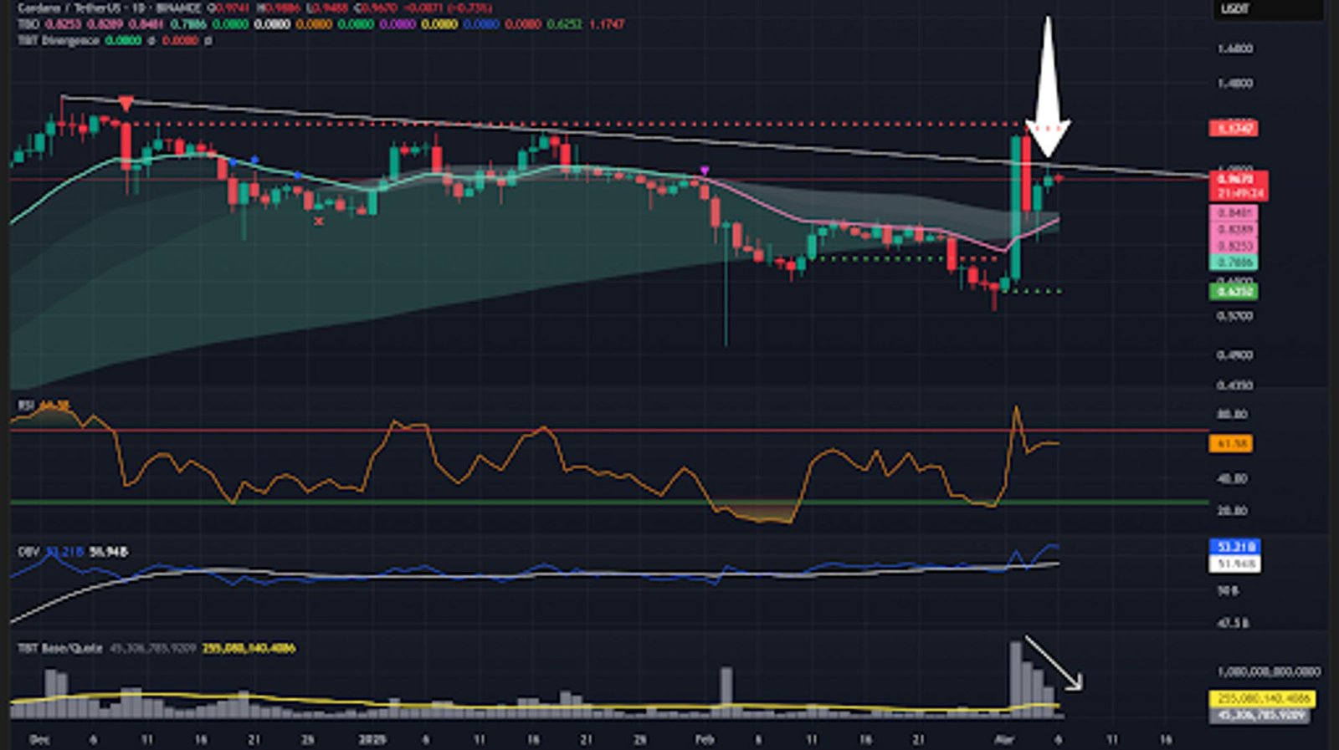Click the blue OBV value tag
The width and height of the screenshot is (1339, 750).
click(1234, 547)
